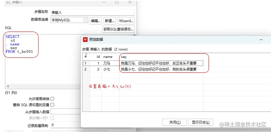
Task: Click 获取SQL查询语句... button
Action: pyautogui.click(x=118, y=29)
